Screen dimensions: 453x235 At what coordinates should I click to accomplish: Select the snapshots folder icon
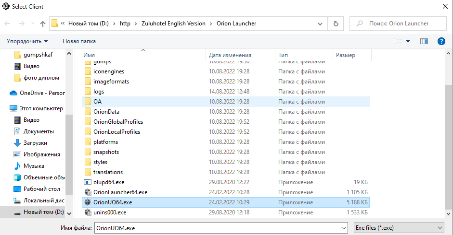tap(88, 152)
